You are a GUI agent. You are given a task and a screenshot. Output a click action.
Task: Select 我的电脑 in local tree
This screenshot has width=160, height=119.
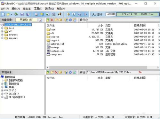pyautogui.click(x=10, y=77)
